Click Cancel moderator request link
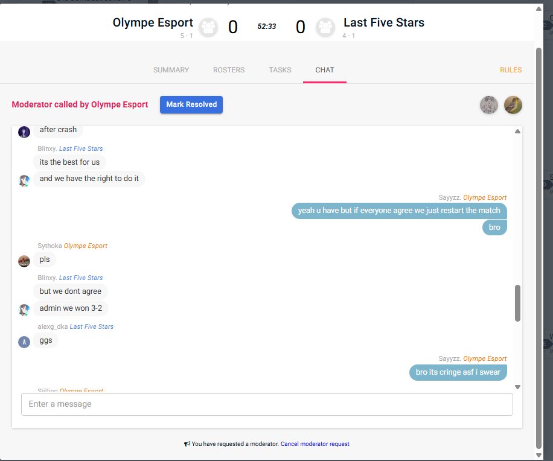The image size is (553, 461). [315, 444]
